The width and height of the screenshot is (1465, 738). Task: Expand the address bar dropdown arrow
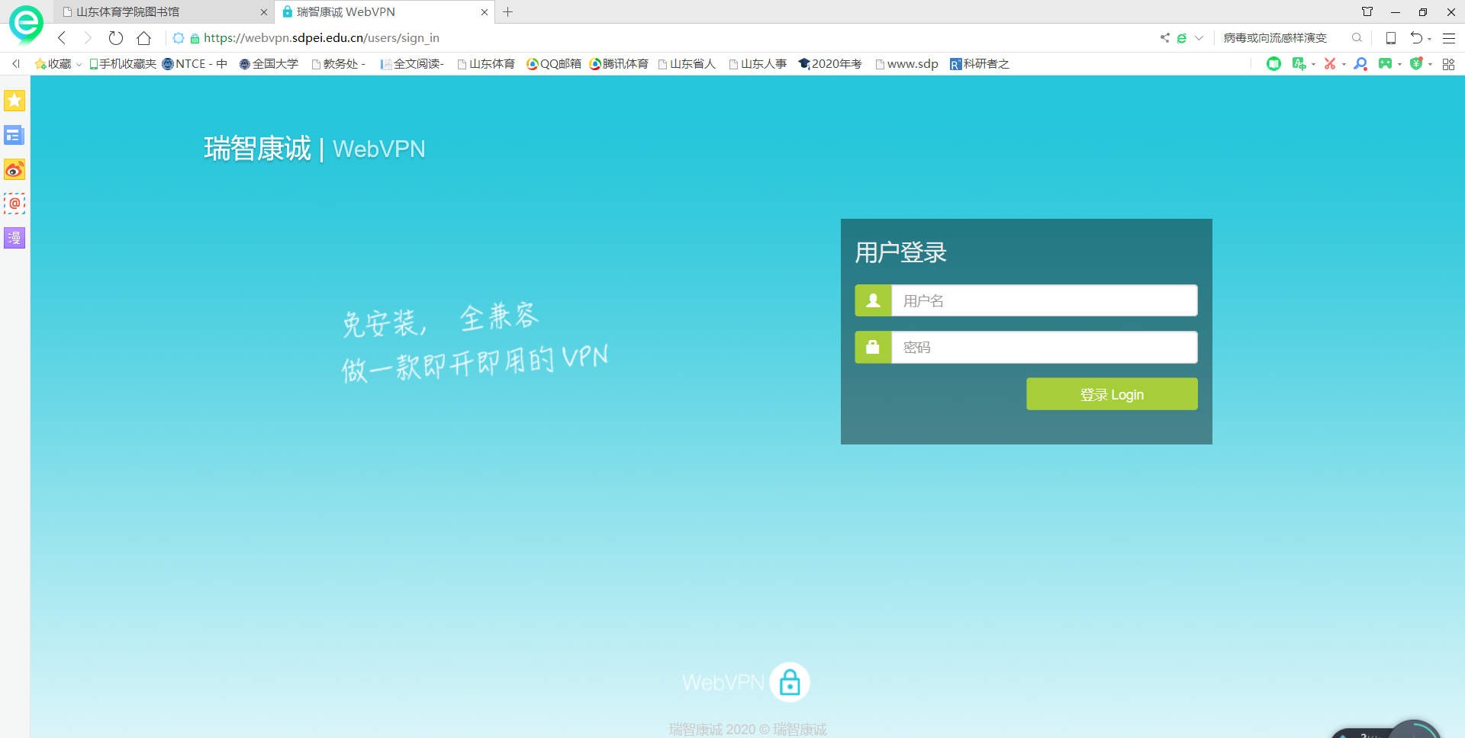1199,38
